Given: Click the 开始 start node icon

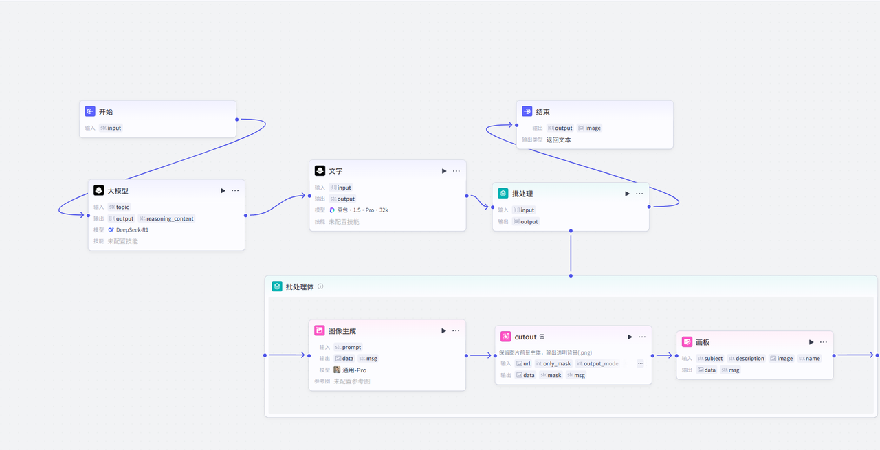Looking at the screenshot, I should click(90, 111).
